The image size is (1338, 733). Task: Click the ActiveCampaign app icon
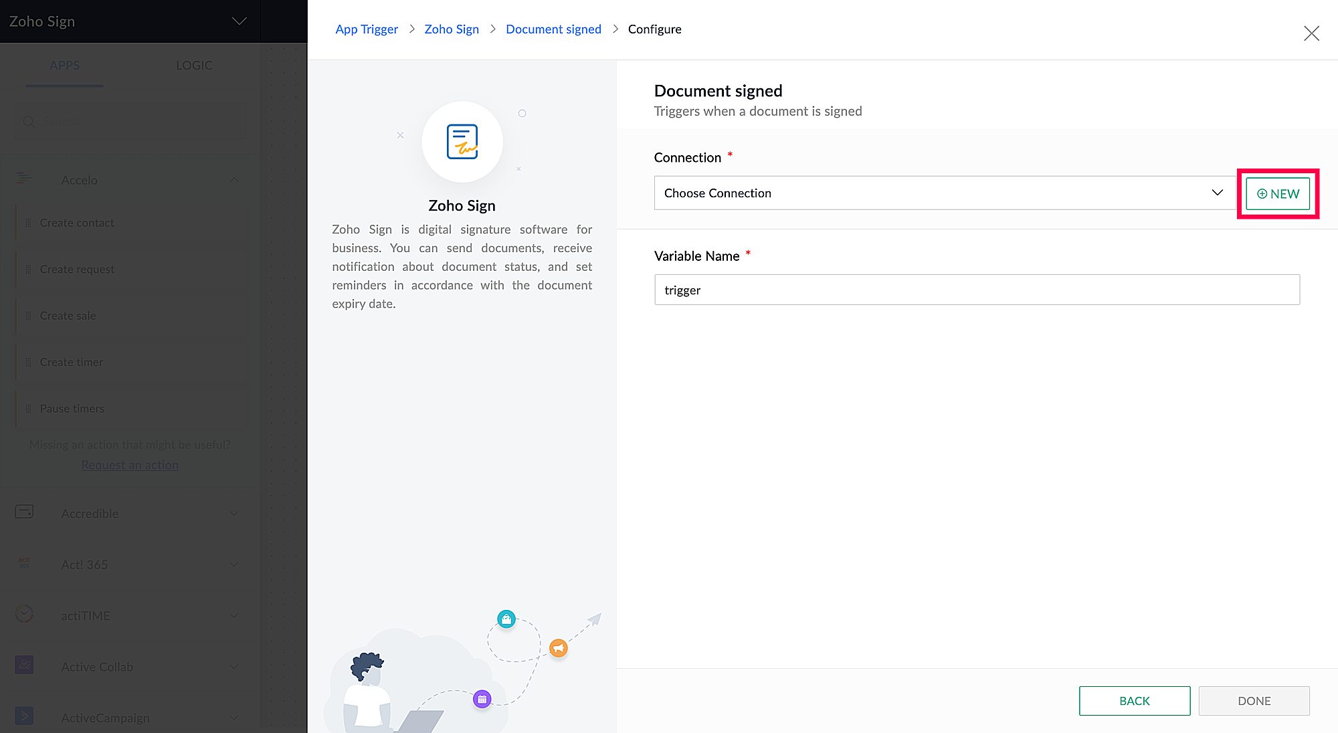tap(24, 716)
